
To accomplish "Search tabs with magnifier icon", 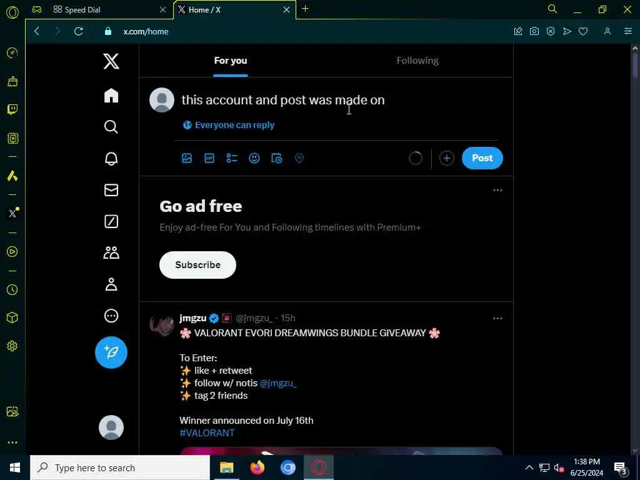I will click(552, 9).
